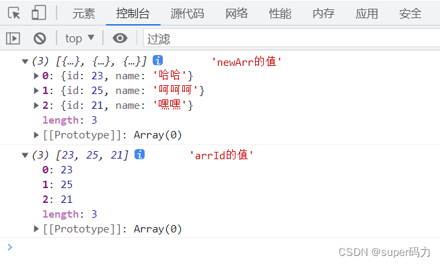Toggle the device toolbar icon
This screenshot has width=440, height=264.
coord(39,13)
